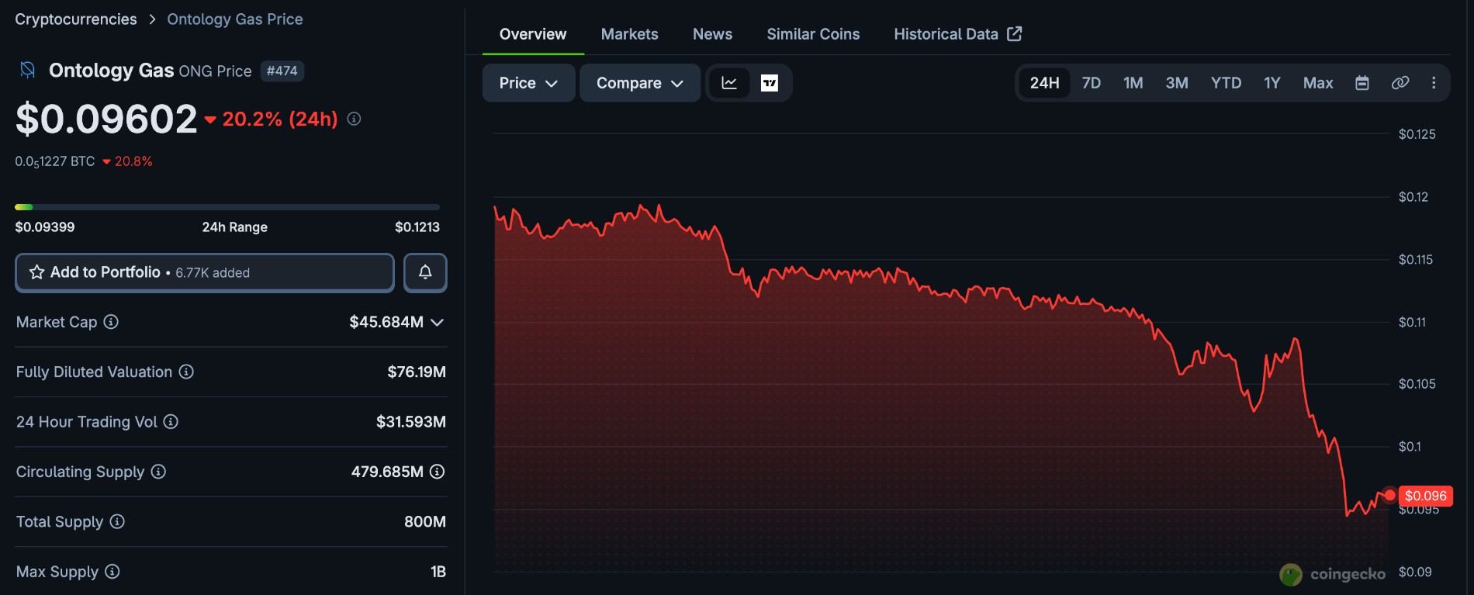Open the Cryptocurrencies breadcrumb link
Image resolution: width=1474 pixels, height=595 pixels.
point(76,19)
